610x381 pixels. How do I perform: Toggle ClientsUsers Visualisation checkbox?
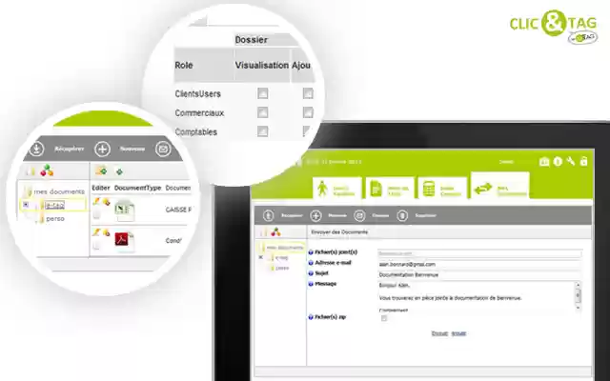point(263,93)
